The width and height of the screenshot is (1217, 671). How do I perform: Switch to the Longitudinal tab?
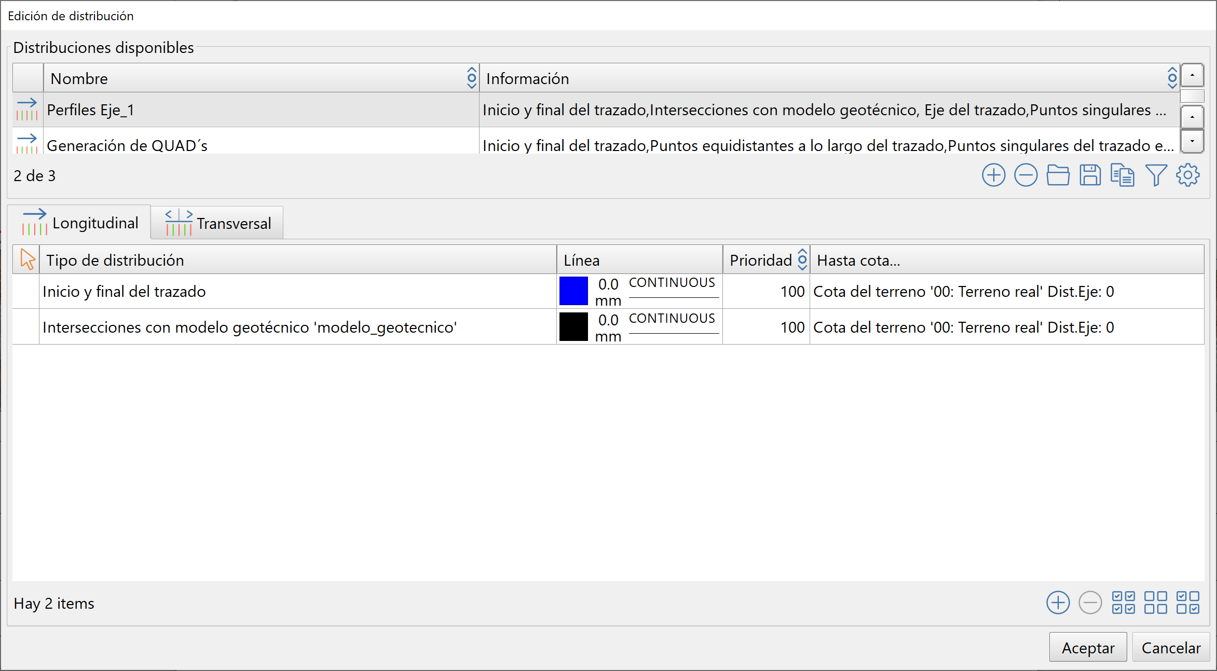[x=79, y=223]
